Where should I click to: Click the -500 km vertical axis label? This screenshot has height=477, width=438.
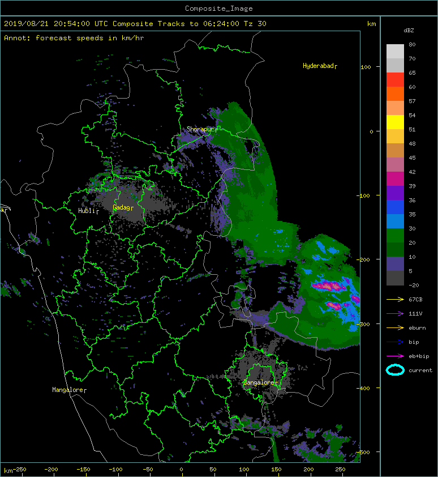[363, 453]
